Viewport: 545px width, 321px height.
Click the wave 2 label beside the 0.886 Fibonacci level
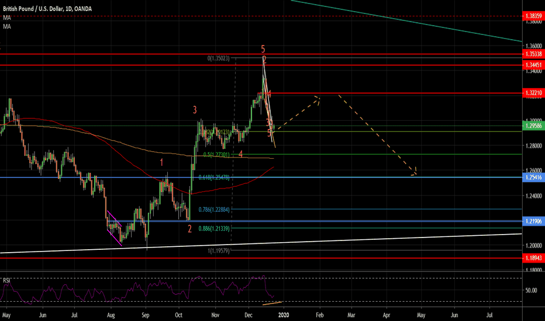click(190, 229)
